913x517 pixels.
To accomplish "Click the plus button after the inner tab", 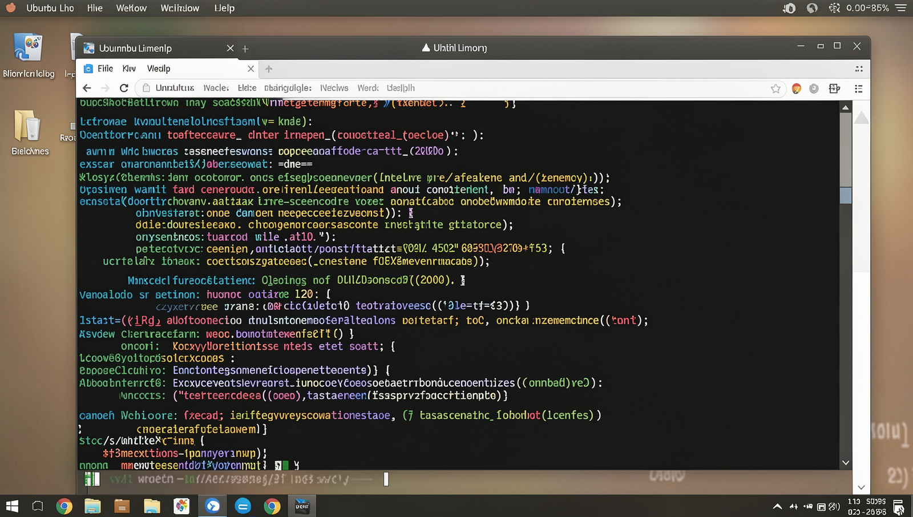I will click(269, 69).
